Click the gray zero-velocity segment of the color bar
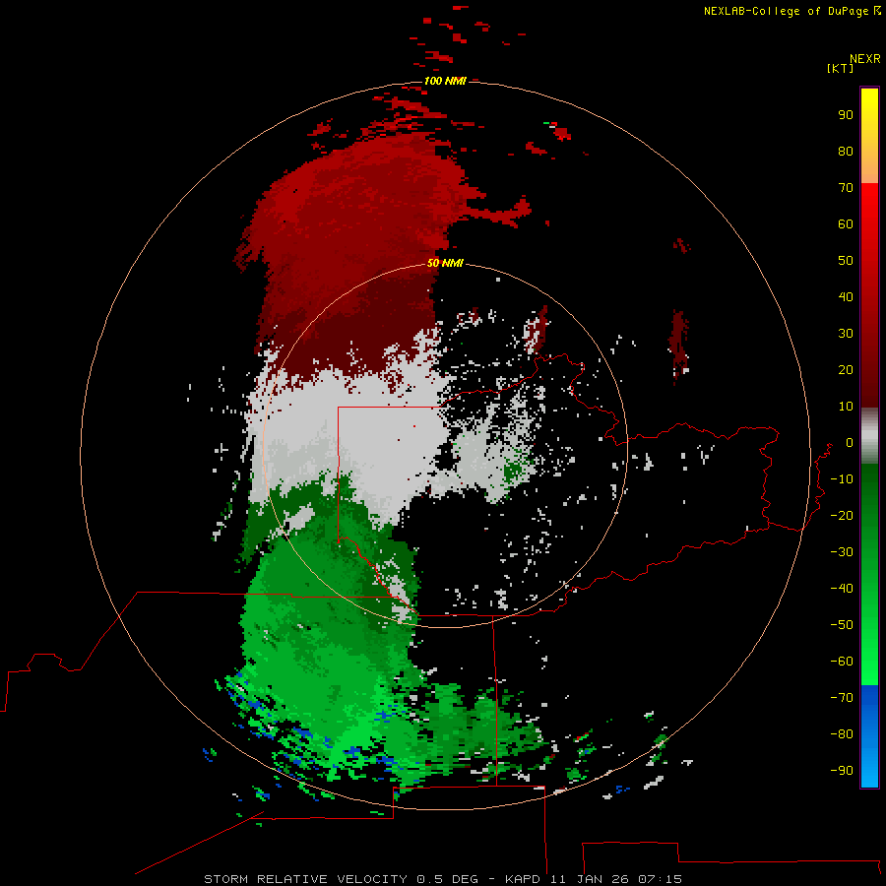The image size is (886, 886). [x=869, y=436]
